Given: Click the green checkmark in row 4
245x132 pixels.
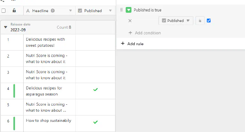Looking at the screenshot, I should point(95,90).
